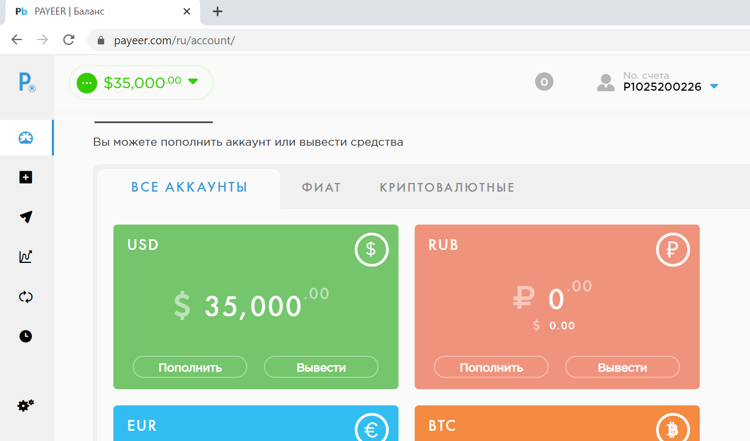Close the PAYEER | Баланс tab

pos(187,11)
